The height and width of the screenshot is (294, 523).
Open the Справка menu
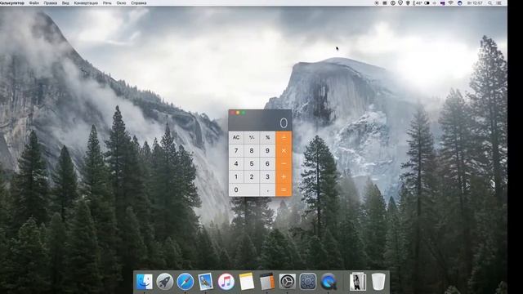[138, 3]
